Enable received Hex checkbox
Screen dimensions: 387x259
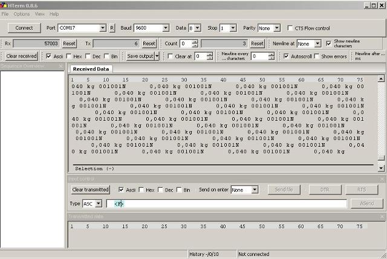[x=69, y=56]
